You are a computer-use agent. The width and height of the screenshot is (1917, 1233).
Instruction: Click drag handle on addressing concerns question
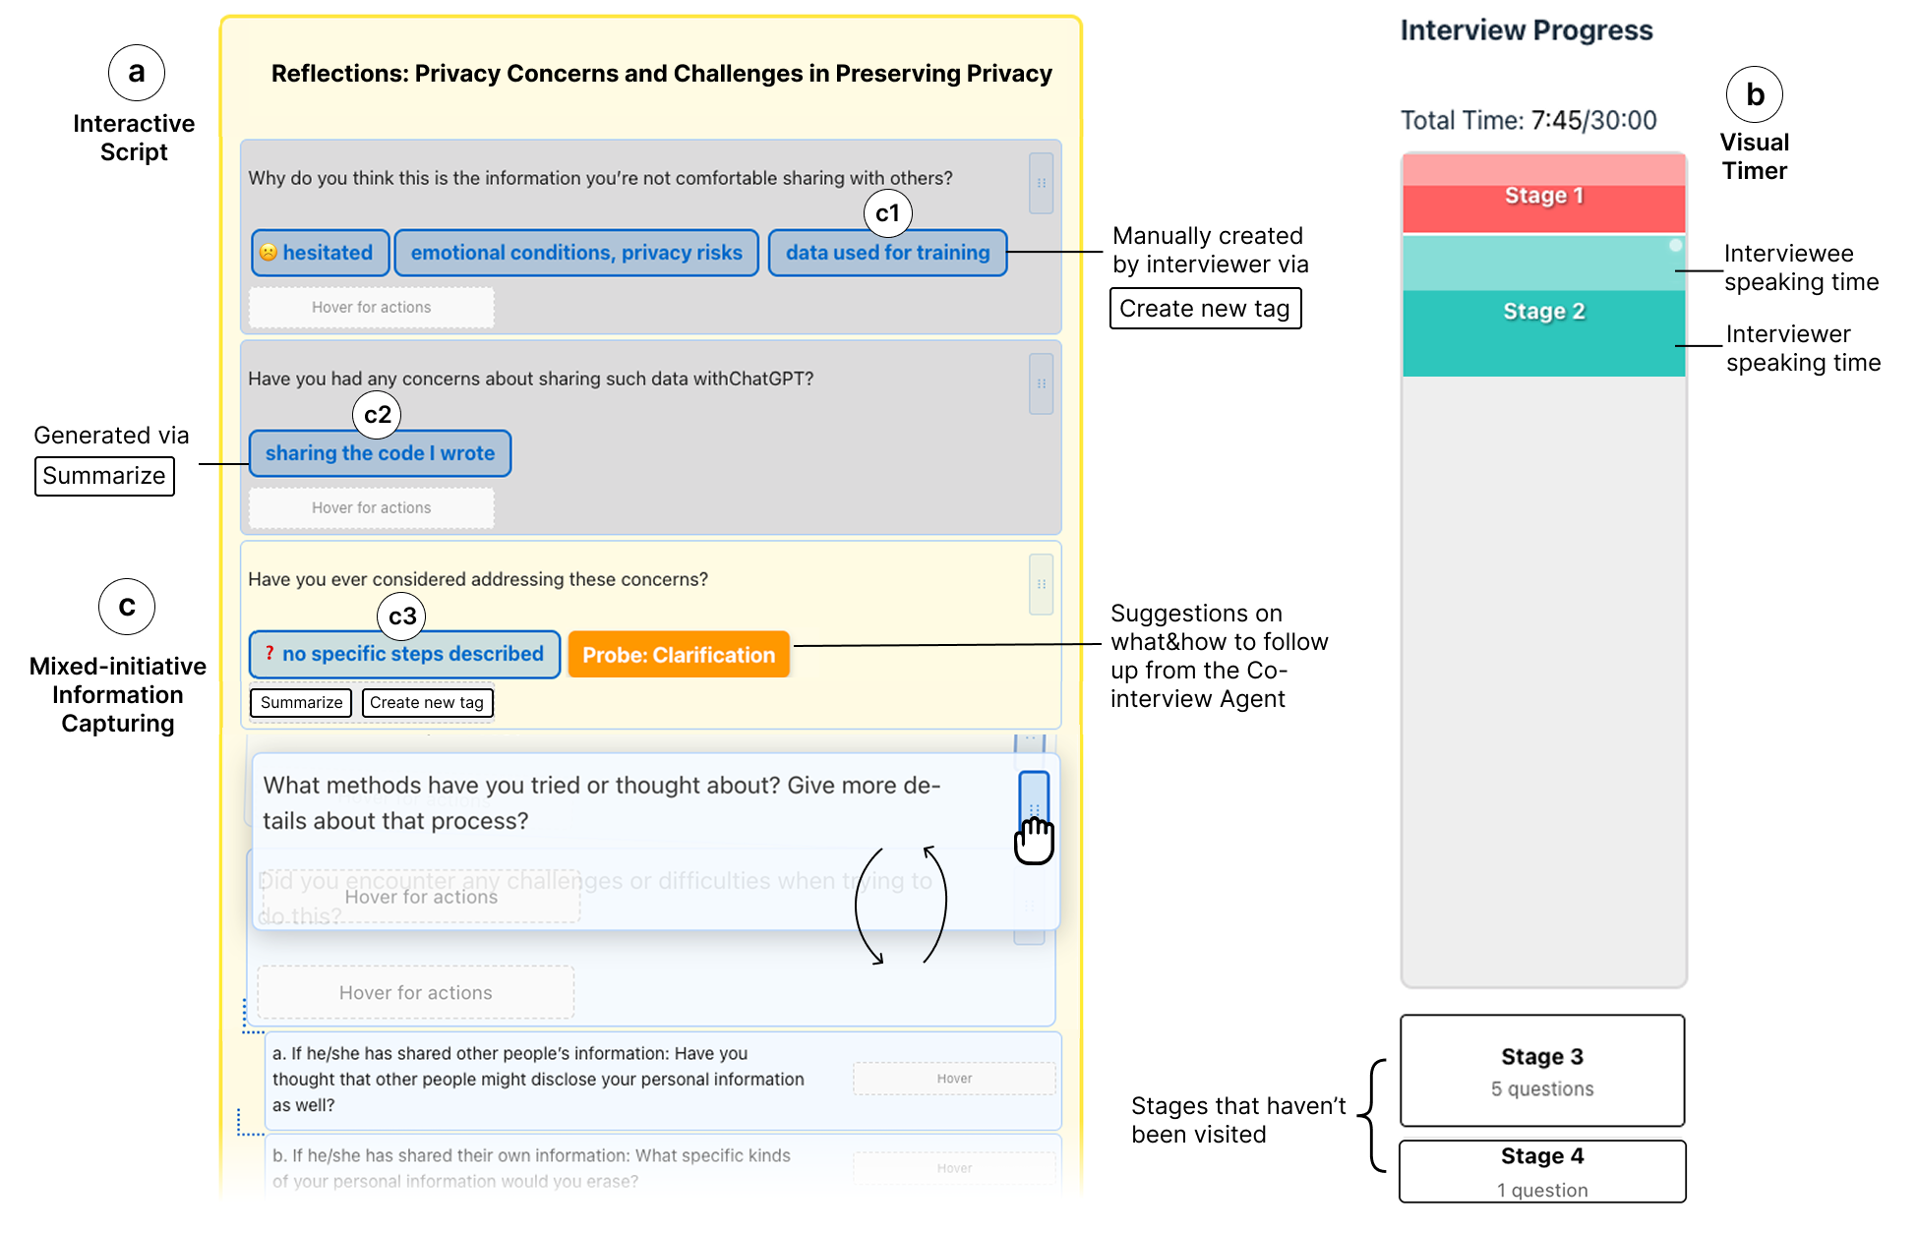tap(1041, 584)
